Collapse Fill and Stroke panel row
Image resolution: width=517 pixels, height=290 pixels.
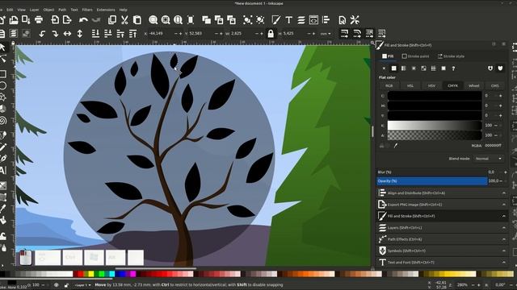point(442,216)
